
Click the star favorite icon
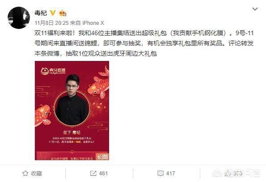pos(25,174)
